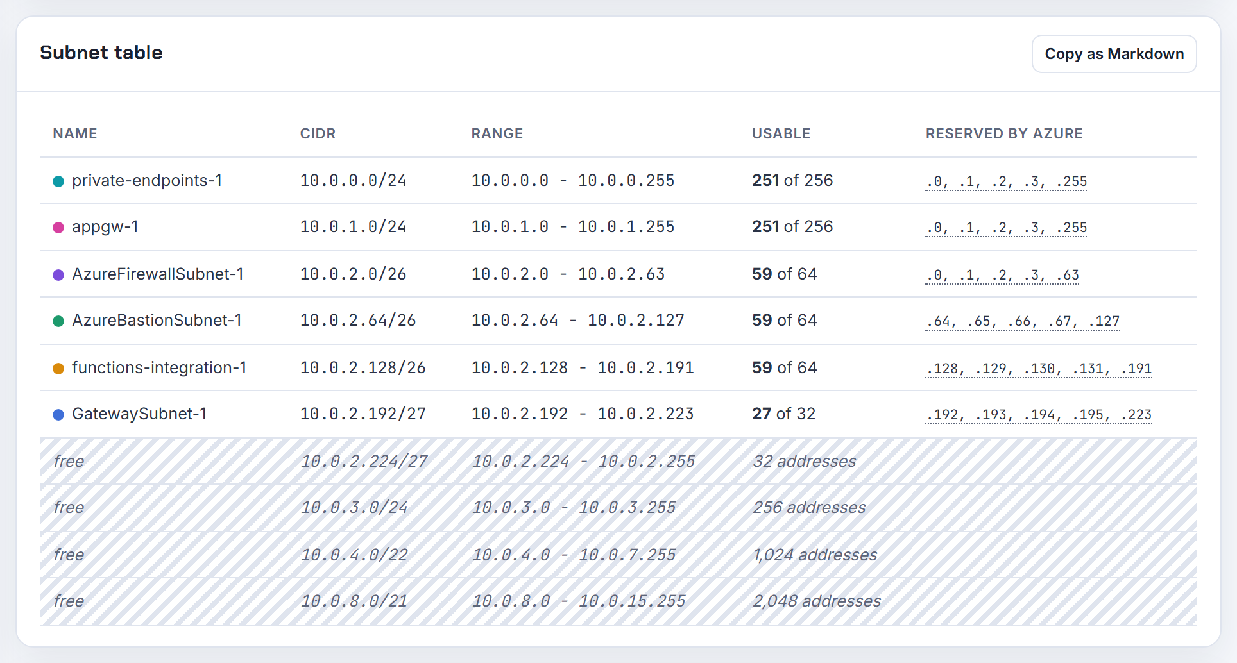
Task: Click the USABLE column header
Action: tap(781, 134)
